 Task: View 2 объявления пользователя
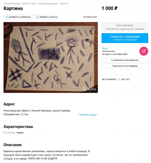(x=125, y=60)
